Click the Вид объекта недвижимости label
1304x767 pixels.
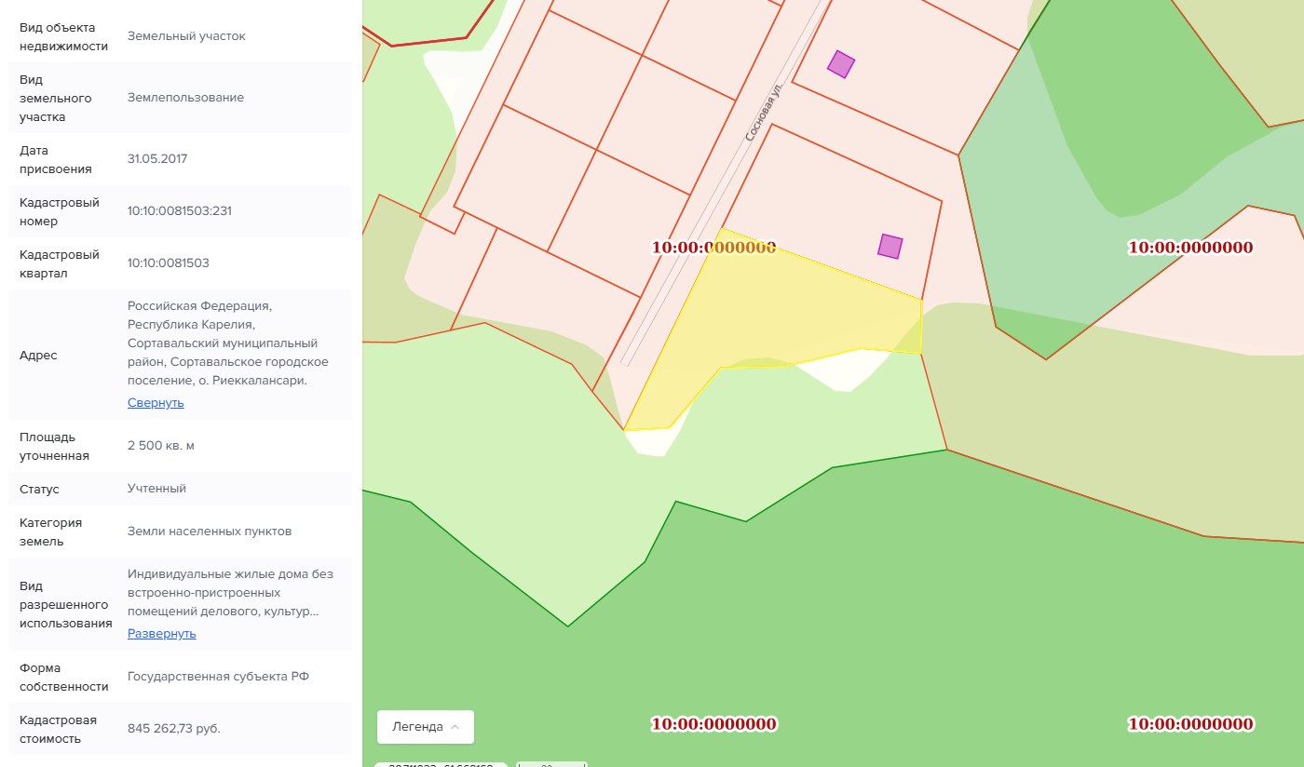64,36
